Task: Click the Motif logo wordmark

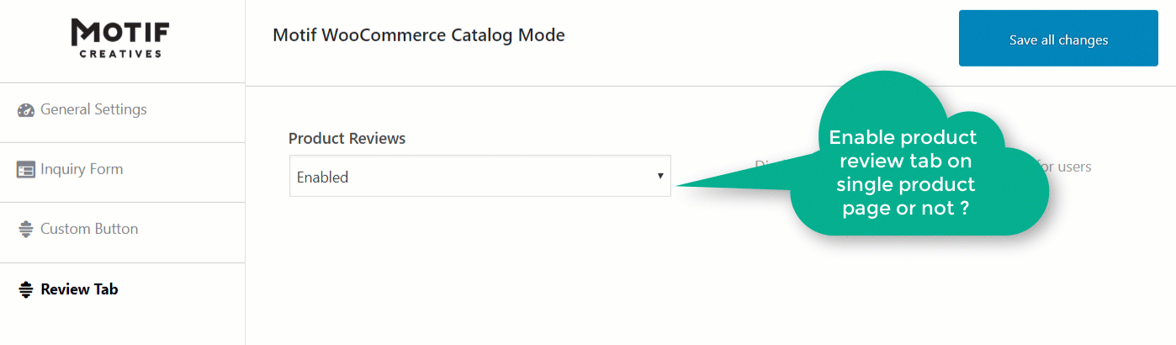Action: (x=121, y=33)
